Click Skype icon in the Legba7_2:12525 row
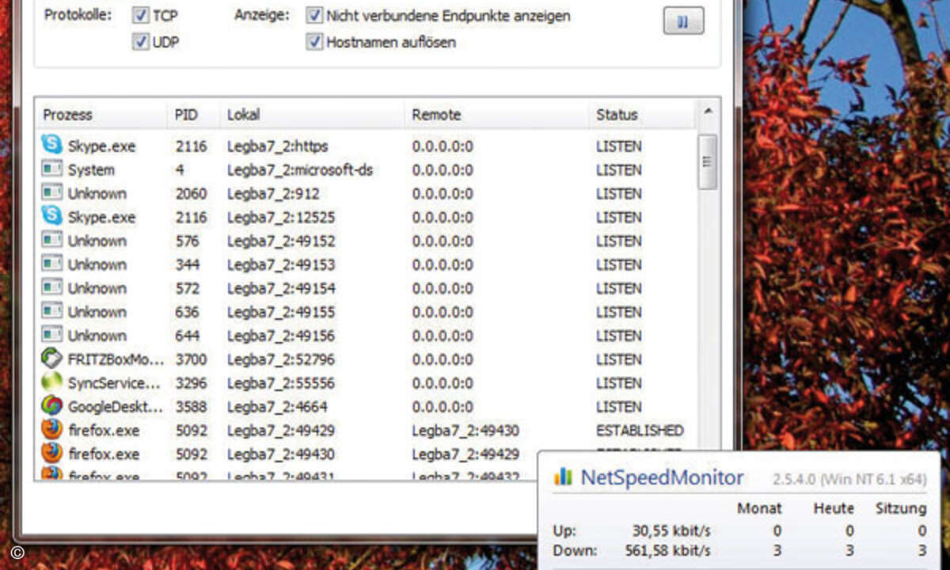 pos(51,216)
